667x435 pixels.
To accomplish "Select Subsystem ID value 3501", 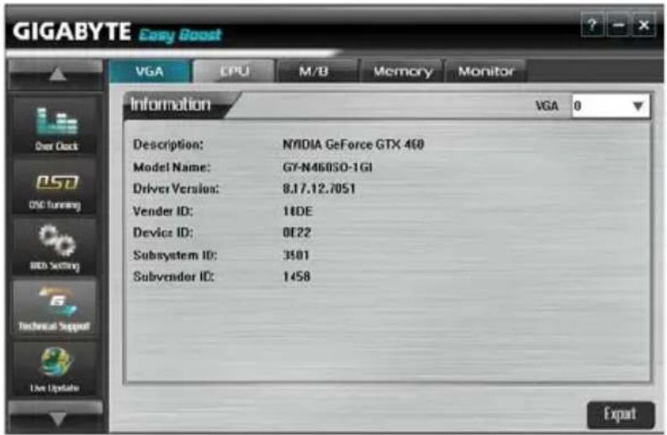I will click(296, 255).
